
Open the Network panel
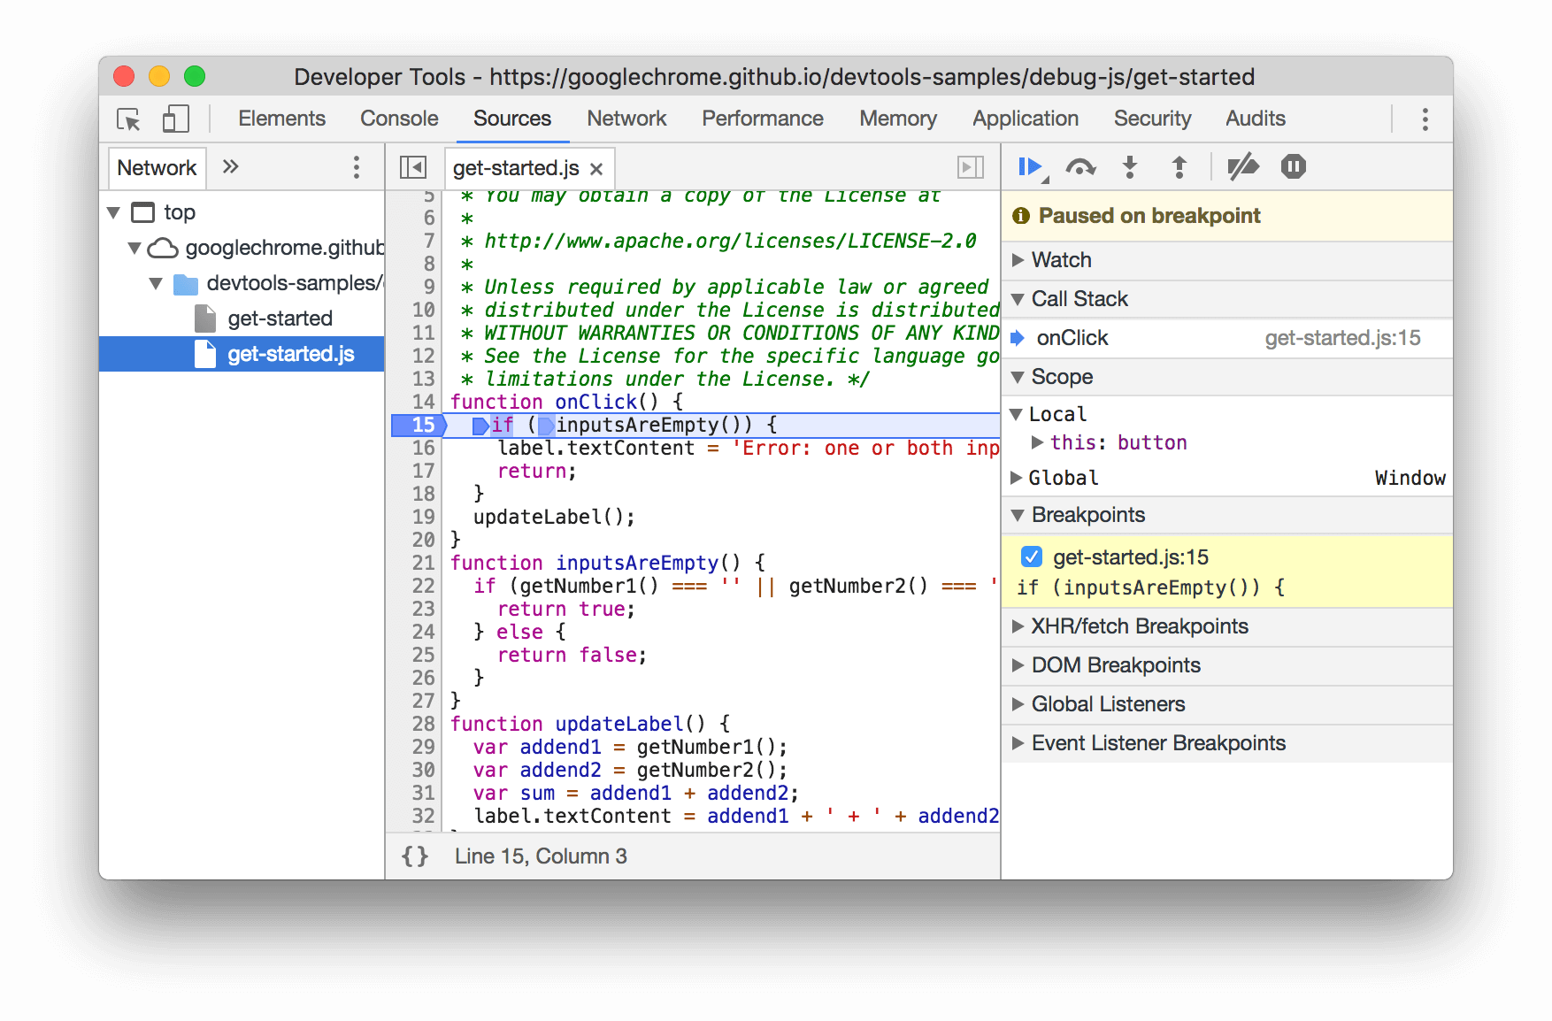[x=626, y=119]
